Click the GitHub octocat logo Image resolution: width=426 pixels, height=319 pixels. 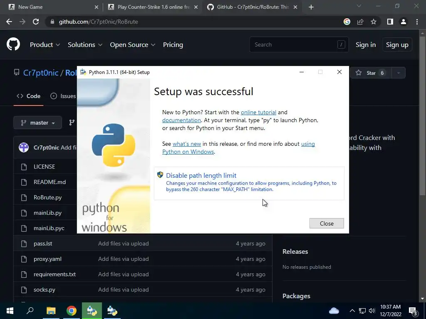pyautogui.click(x=13, y=44)
